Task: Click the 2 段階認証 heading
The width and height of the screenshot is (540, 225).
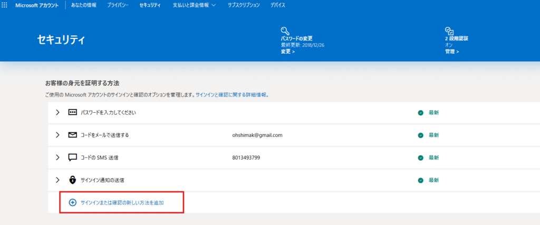Action: [x=457, y=38]
